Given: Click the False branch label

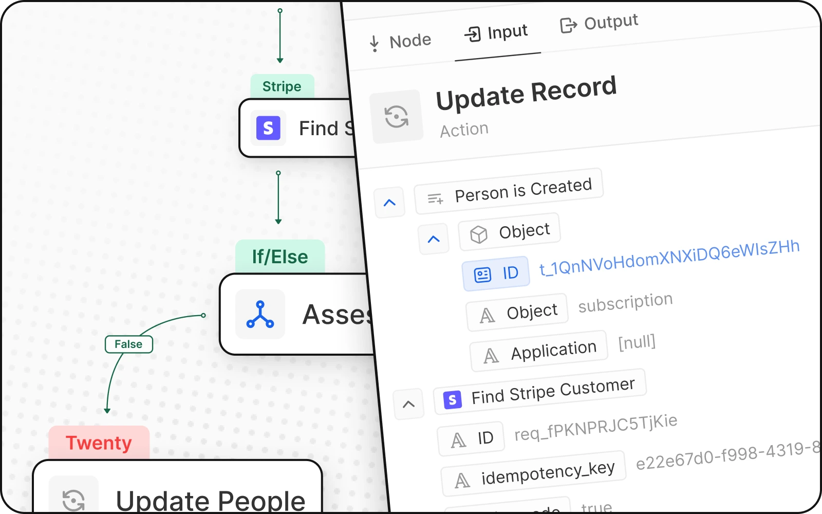Looking at the screenshot, I should (x=128, y=344).
